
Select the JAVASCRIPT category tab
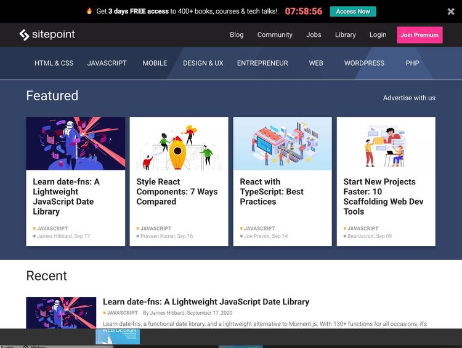107,63
